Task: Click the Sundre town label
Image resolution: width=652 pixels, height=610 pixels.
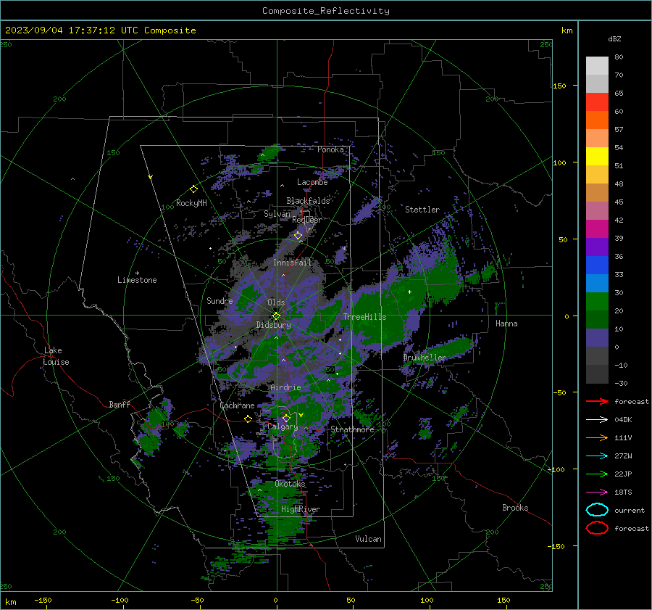Action: click(x=220, y=301)
